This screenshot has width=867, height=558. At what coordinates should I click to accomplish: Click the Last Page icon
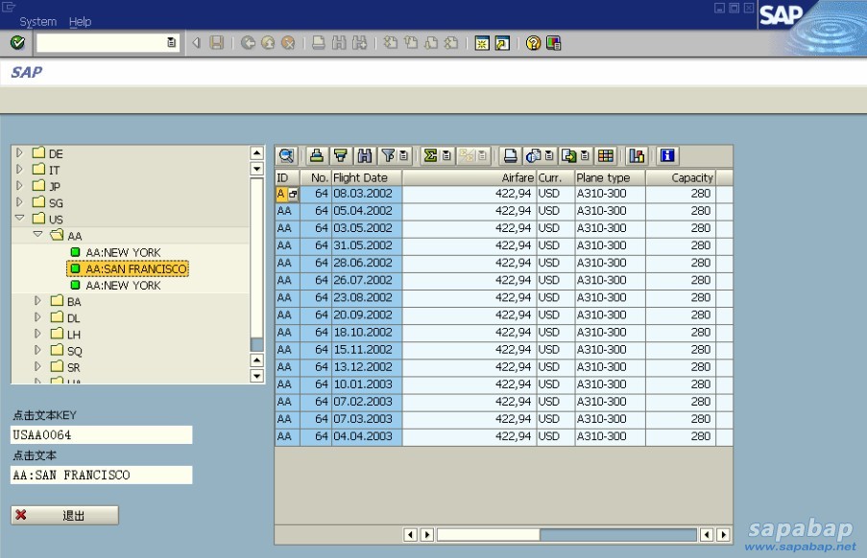click(x=452, y=42)
